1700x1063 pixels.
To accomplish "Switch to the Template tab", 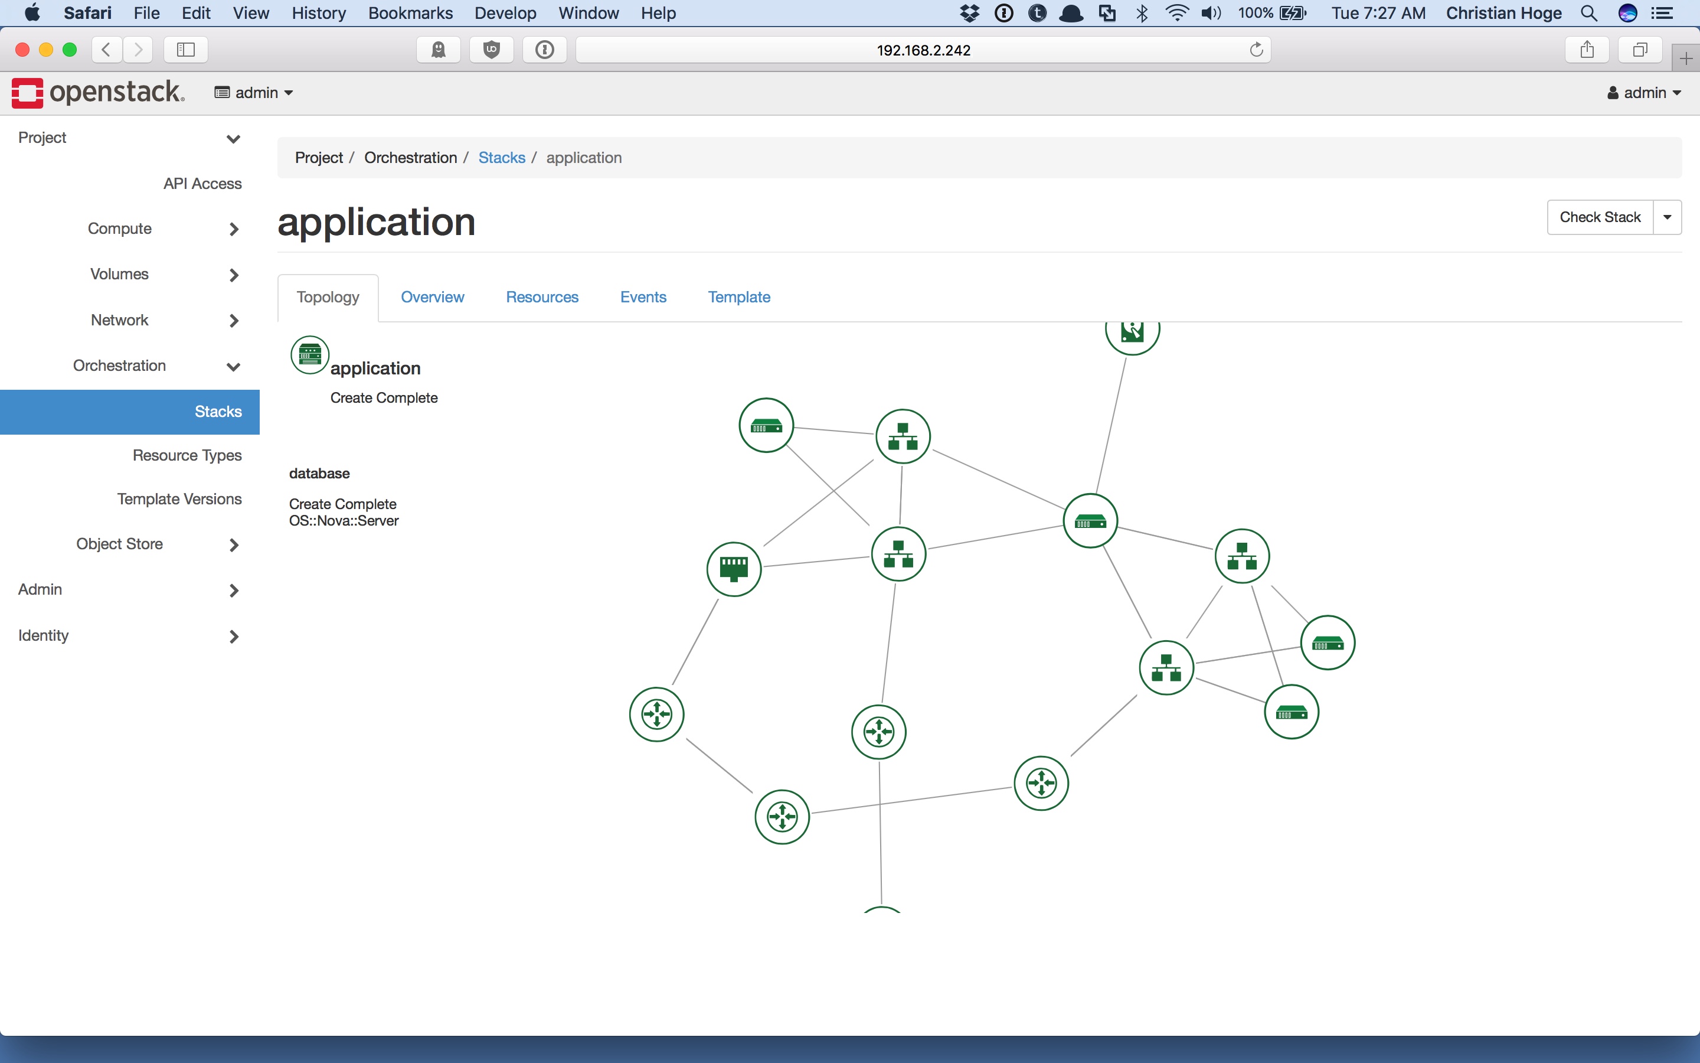I will pos(738,298).
